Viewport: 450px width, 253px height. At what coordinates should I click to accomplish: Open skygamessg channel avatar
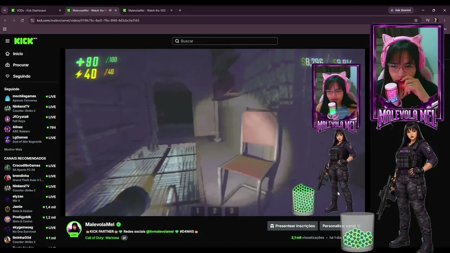click(x=7, y=229)
